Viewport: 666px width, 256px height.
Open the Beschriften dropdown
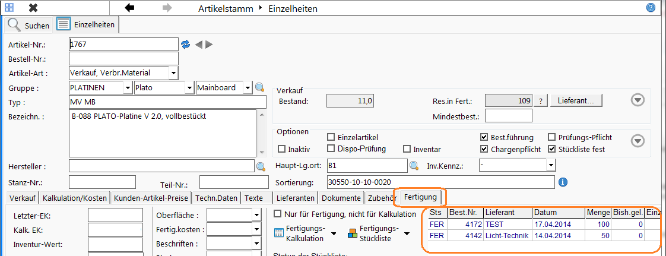click(x=256, y=244)
